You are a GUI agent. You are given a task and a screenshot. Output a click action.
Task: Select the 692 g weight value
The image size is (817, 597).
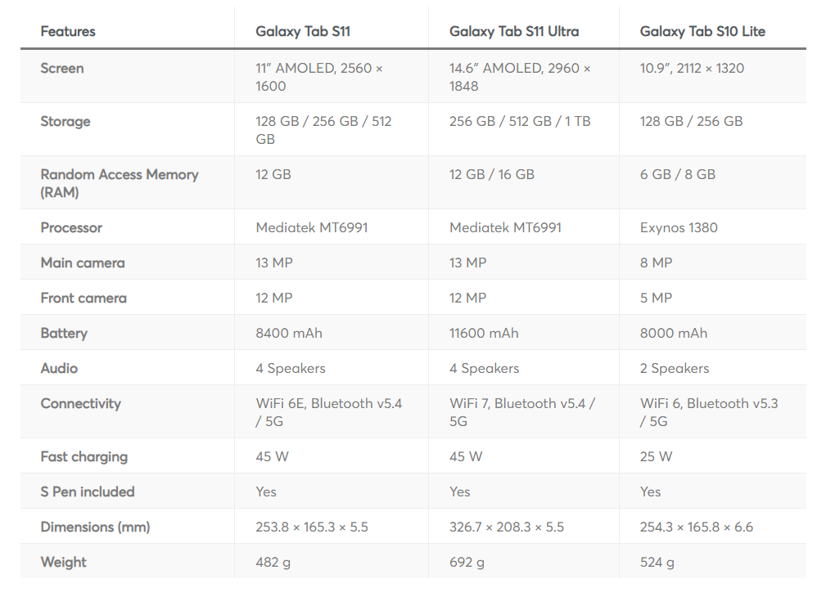pyautogui.click(x=467, y=562)
